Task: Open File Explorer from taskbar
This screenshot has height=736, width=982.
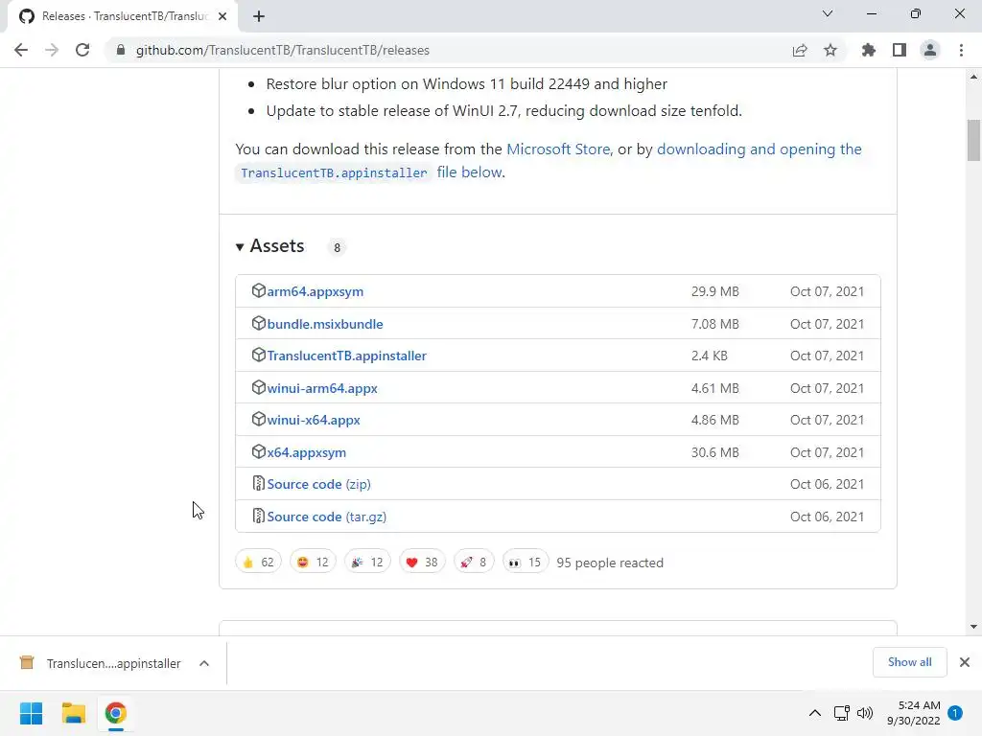Action: 74,713
